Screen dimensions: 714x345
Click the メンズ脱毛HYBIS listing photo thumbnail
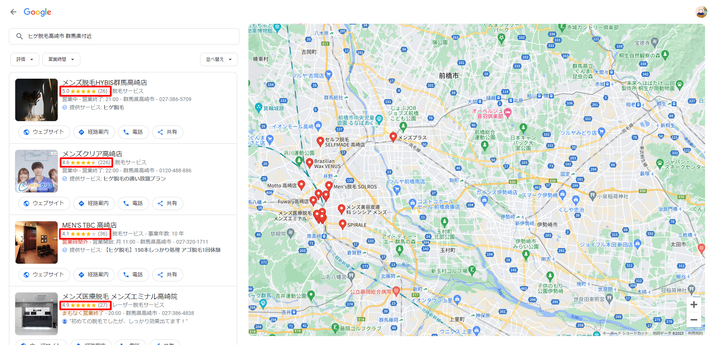click(36, 100)
